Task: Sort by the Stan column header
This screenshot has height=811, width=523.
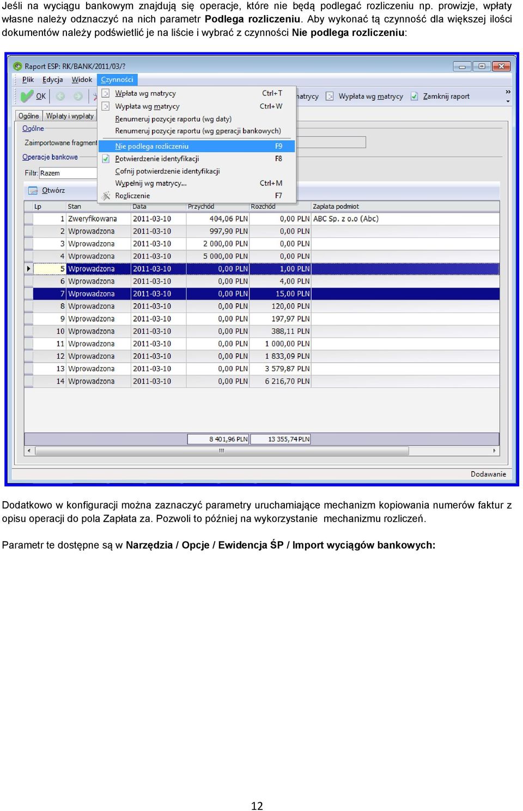Action: (x=98, y=207)
